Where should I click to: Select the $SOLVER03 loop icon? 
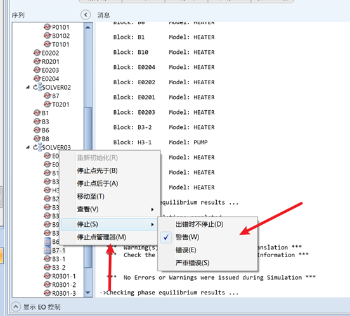37,147
